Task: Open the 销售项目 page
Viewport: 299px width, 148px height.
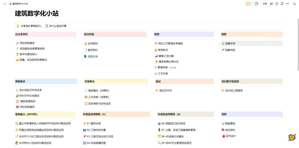Action: tap(228, 50)
